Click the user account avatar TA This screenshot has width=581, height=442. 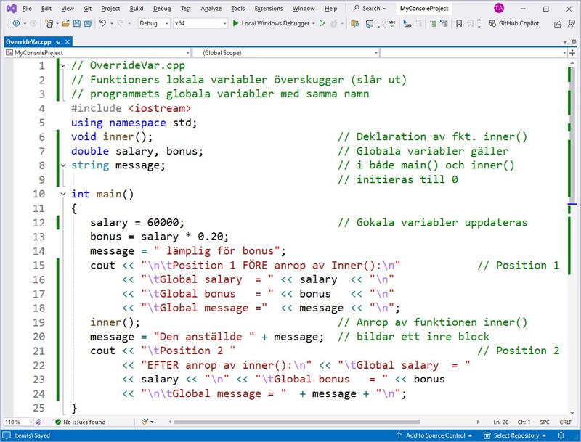(499, 8)
